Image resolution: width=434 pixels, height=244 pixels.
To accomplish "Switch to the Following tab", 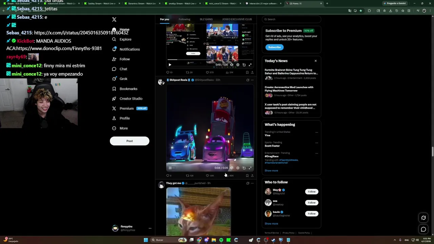I will tap(184, 19).
